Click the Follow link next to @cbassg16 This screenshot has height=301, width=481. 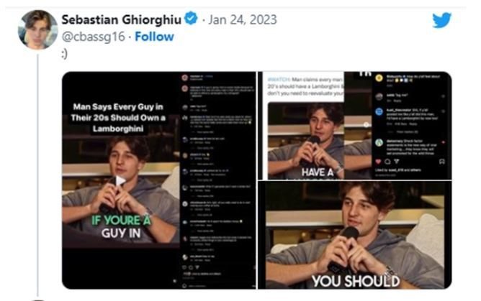tap(154, 37)
